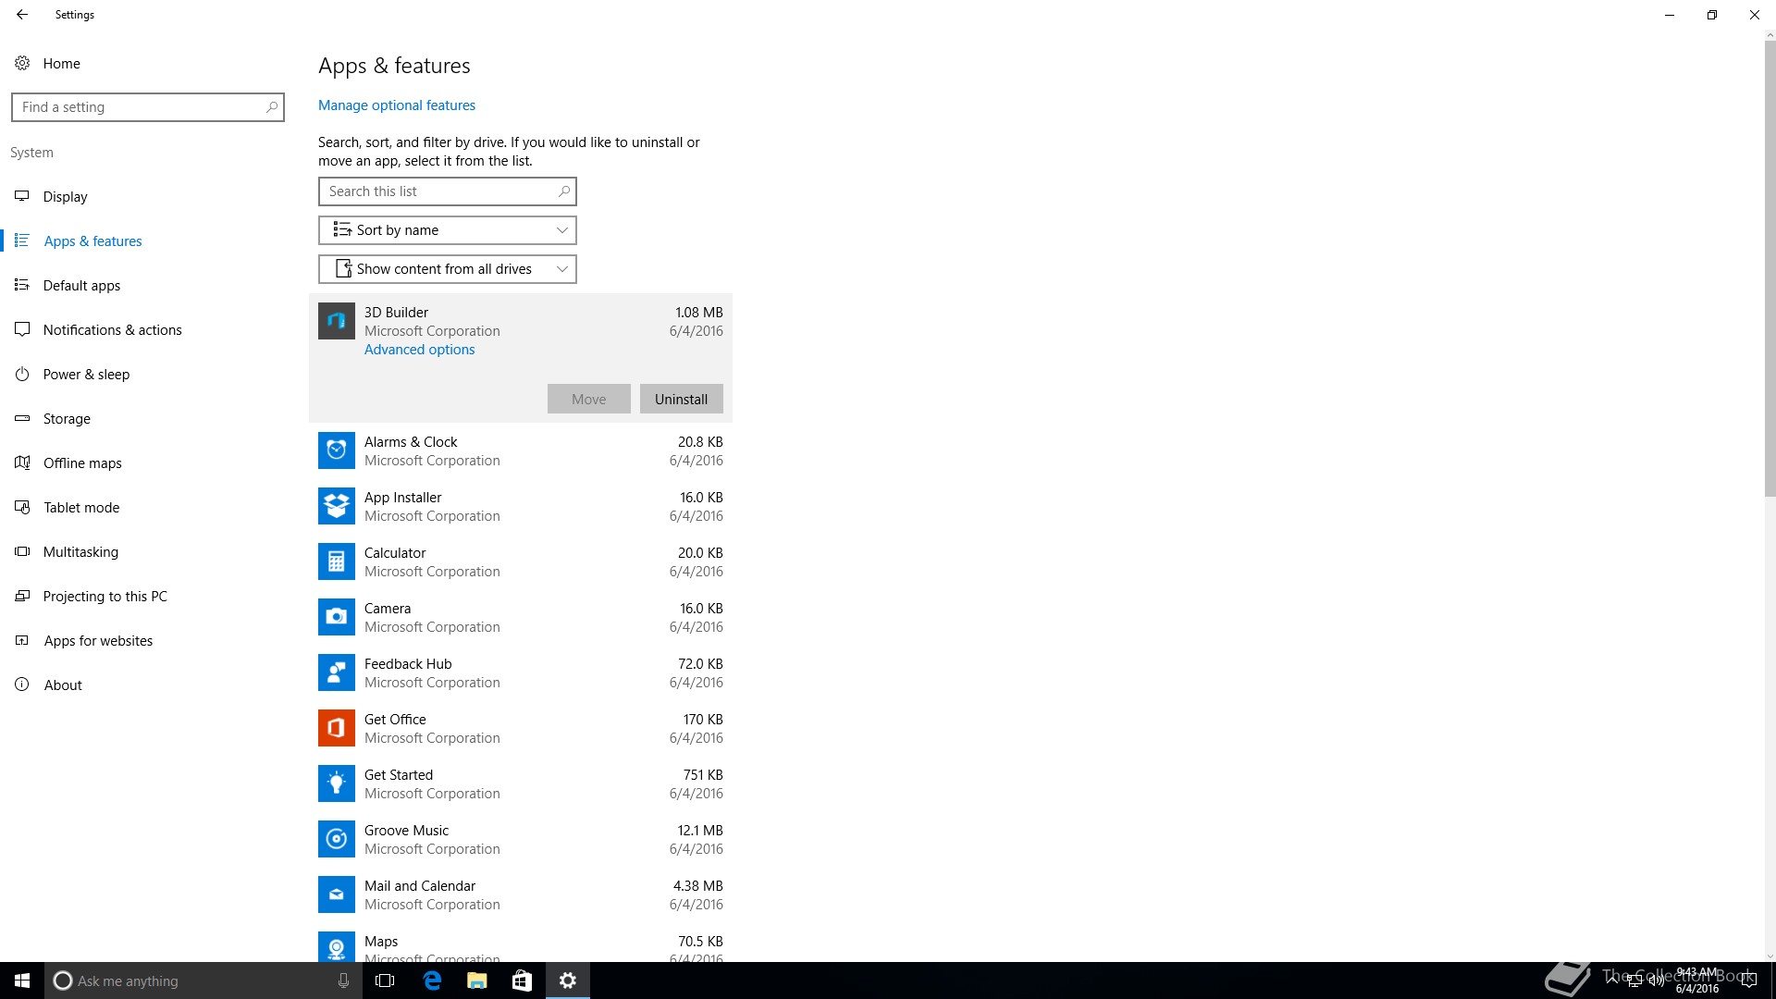Click the Feedback Hub app icon
Image resolution: width=1776 pixels, height=999 pixels.
pyautogui.click(x=336, y=672)
